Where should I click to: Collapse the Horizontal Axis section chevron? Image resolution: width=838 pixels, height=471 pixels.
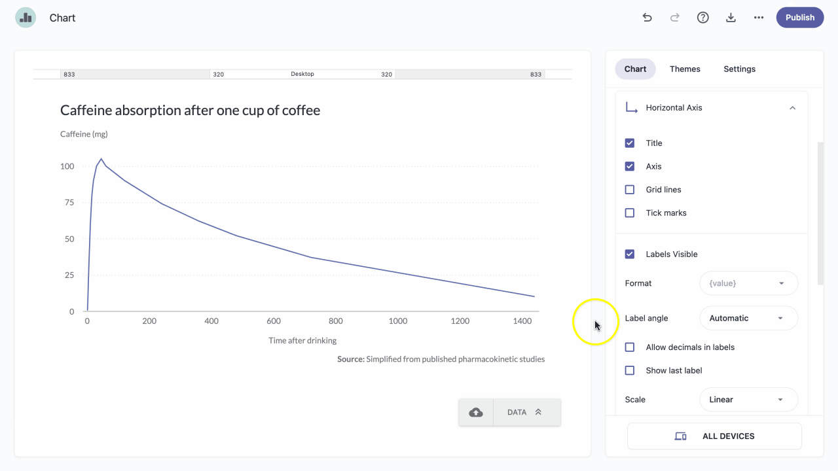pos(792,108)
